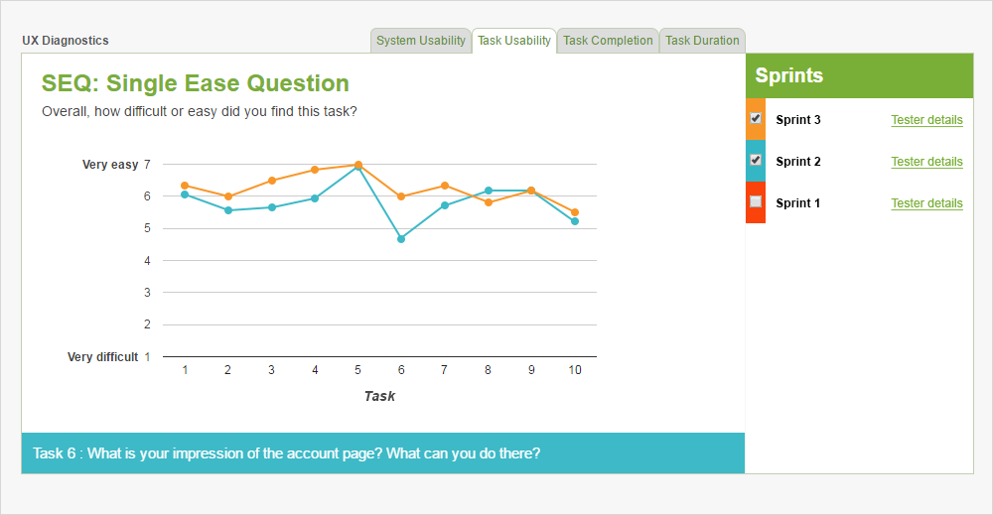Select the Task Duration tab

click(x=702, y=41)
